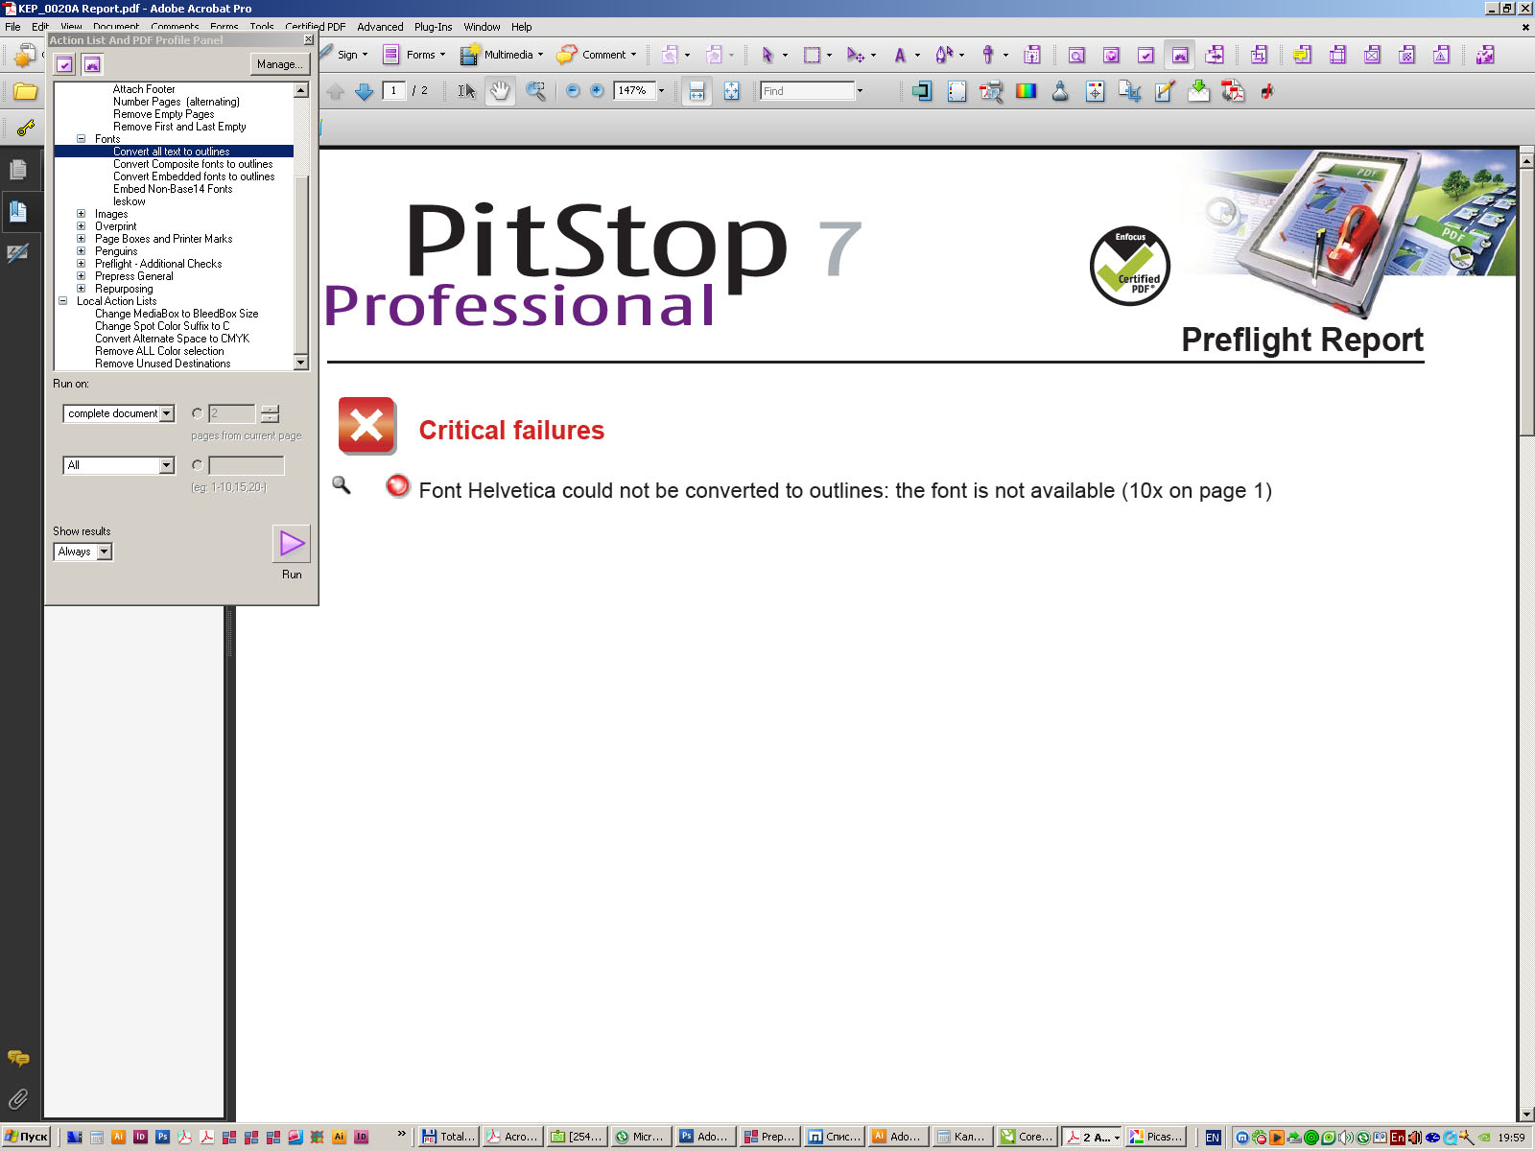Click the Find search field

pos(807,91)
